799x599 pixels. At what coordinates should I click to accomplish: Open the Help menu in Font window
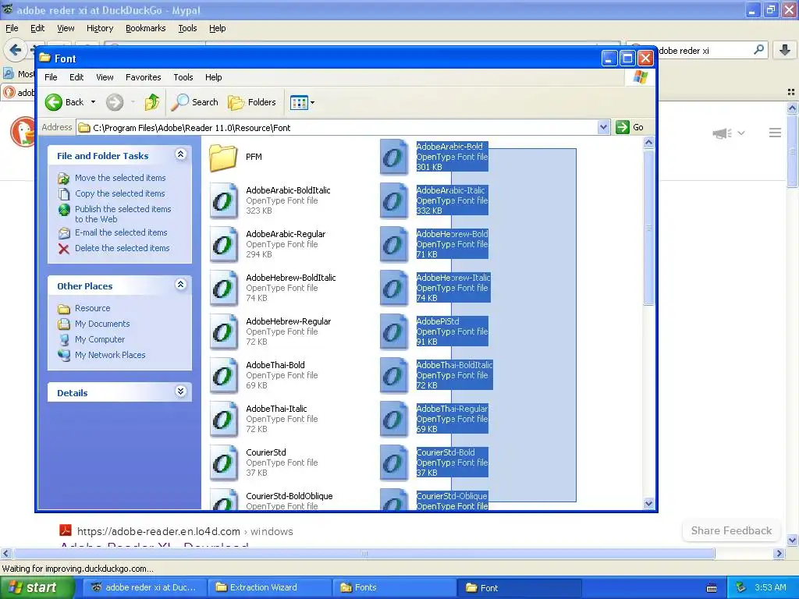[214, 77]
